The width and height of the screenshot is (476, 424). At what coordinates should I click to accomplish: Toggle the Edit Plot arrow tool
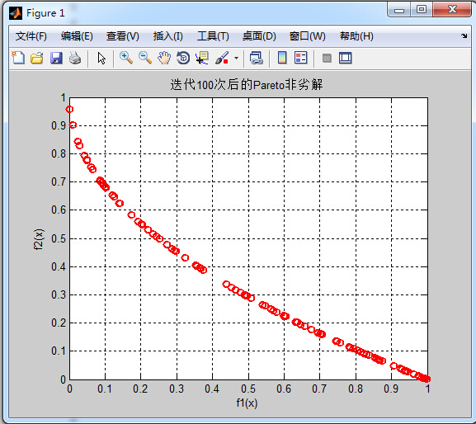coord(101,58)
